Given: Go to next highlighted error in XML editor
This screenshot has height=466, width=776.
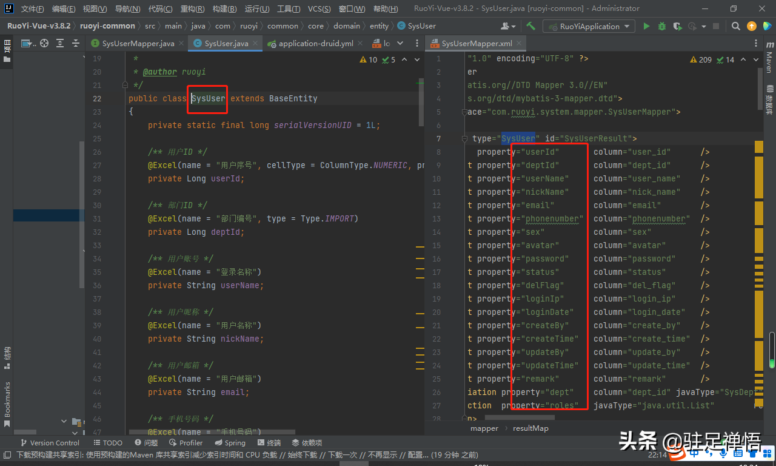Looking at the screenshot, I should coord(757,59).
